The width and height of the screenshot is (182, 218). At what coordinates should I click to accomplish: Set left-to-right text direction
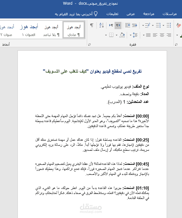111,25
